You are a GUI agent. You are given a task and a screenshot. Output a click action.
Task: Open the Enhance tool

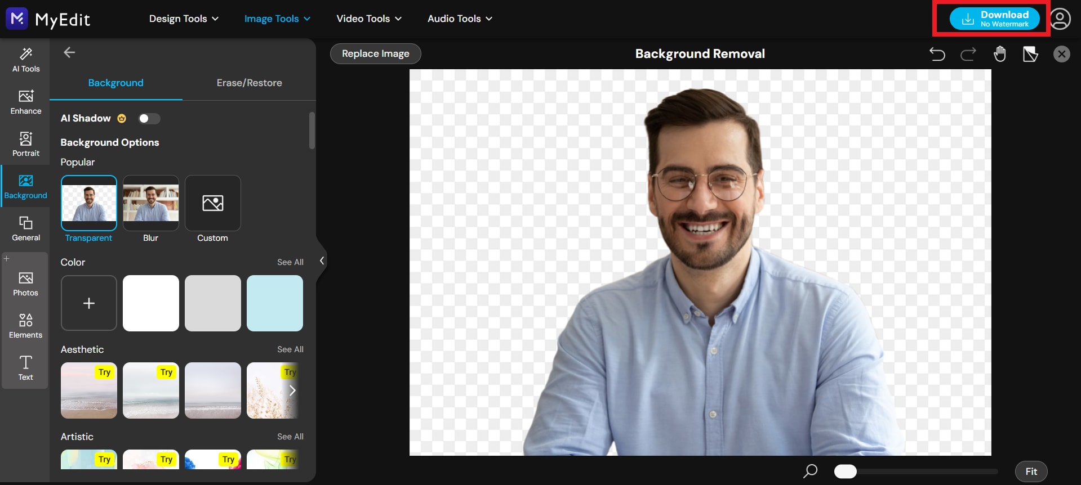coord(26,102)
